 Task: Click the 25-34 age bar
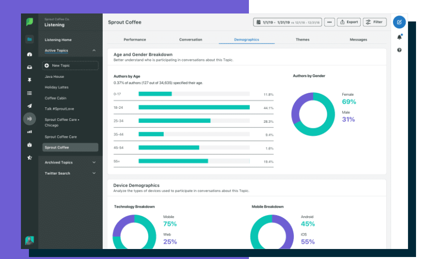tap(175, 121)
